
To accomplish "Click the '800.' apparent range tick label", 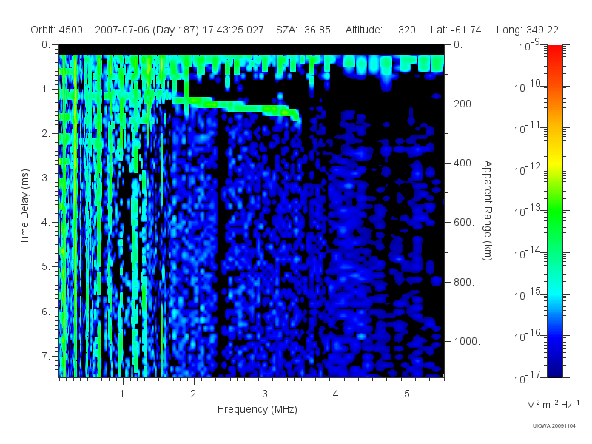I will coord(464,282).
